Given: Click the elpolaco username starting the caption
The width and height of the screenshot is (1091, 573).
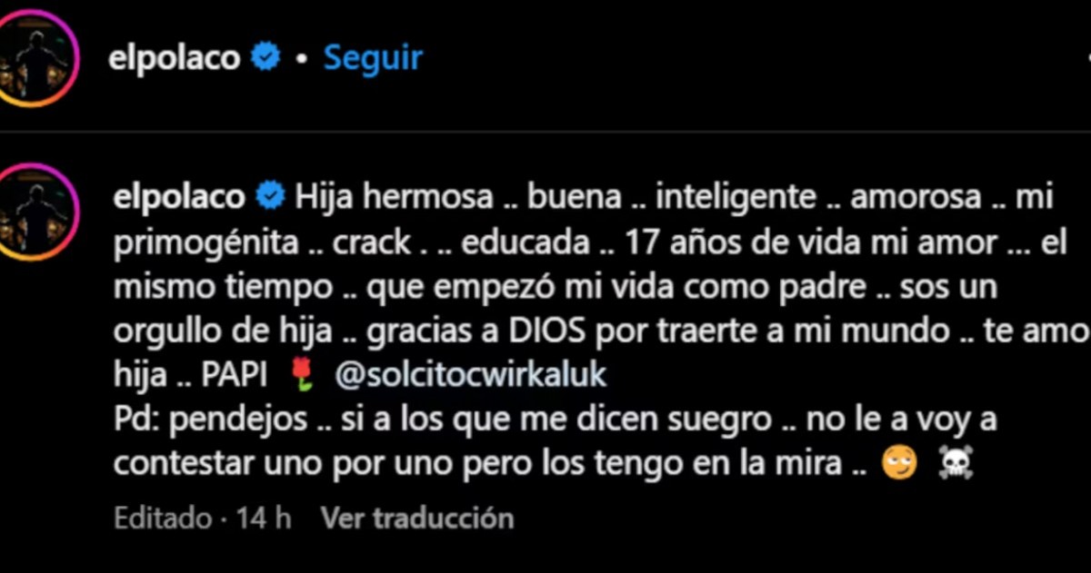Looking at the screenshot, I should (x=179, y=197).
